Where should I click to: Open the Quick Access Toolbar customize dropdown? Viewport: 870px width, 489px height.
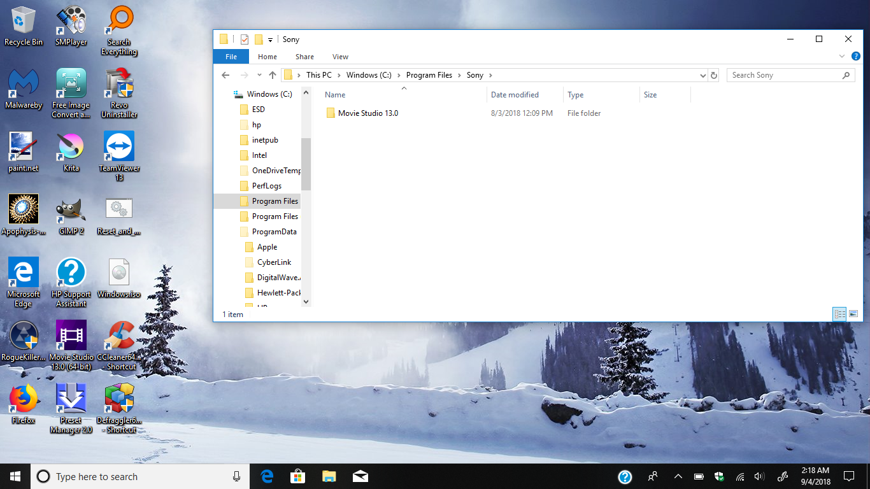pyautogui.click(x=270, y=39)
